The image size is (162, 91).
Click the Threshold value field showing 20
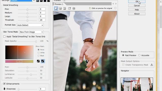click(42, 20)
